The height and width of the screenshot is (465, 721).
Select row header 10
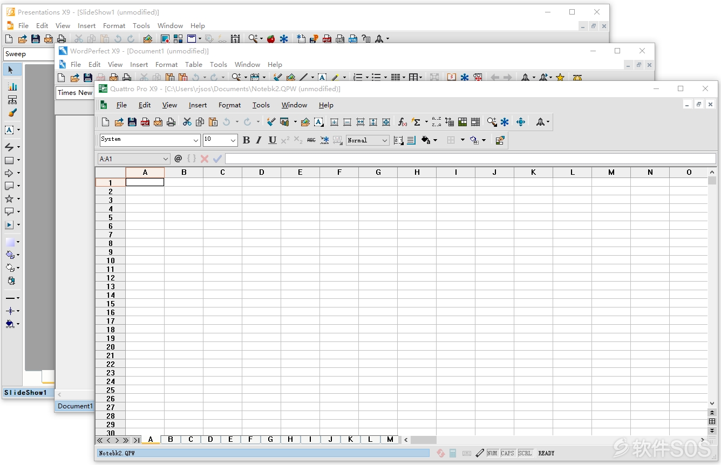pyautogui.click(x=111, y=261)
